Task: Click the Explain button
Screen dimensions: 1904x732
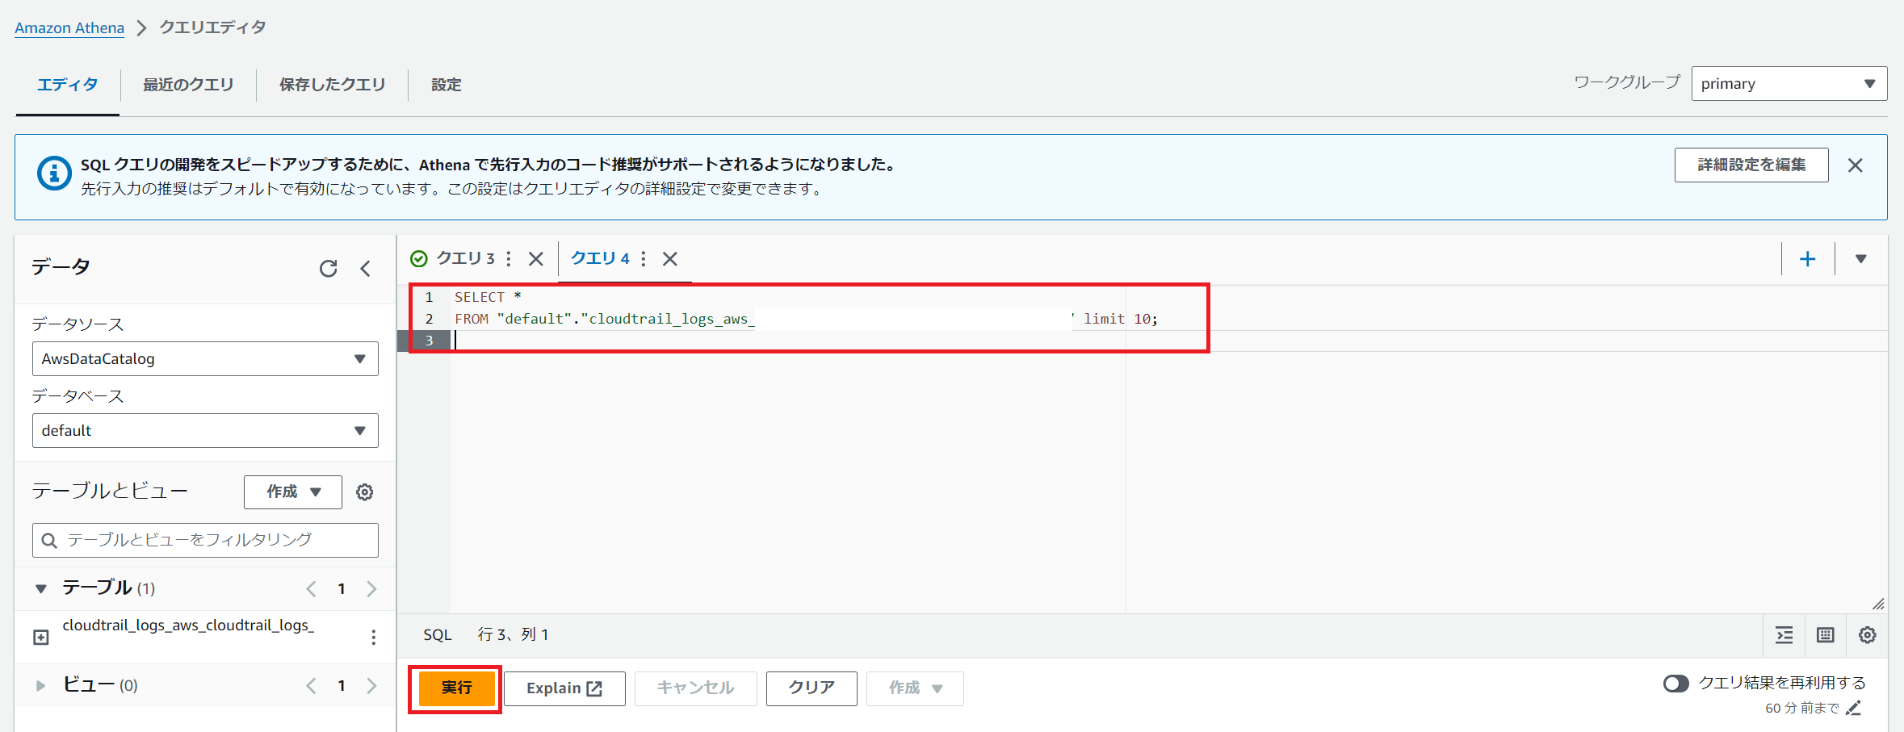Action: pyautogui.click(x=564, y=688)
